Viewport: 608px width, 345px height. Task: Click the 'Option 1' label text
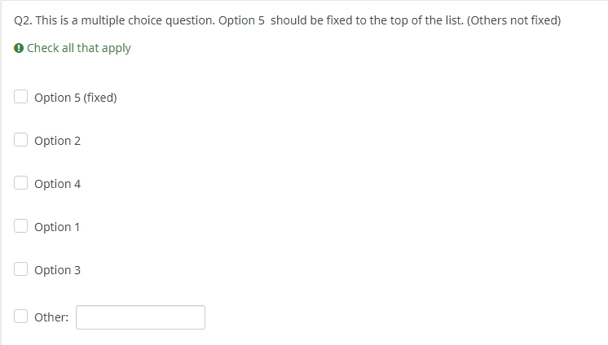click(57, 227)
